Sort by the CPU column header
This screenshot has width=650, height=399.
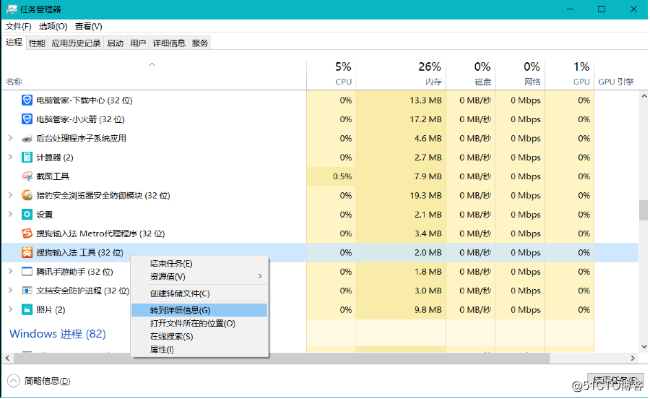[331, 74]
